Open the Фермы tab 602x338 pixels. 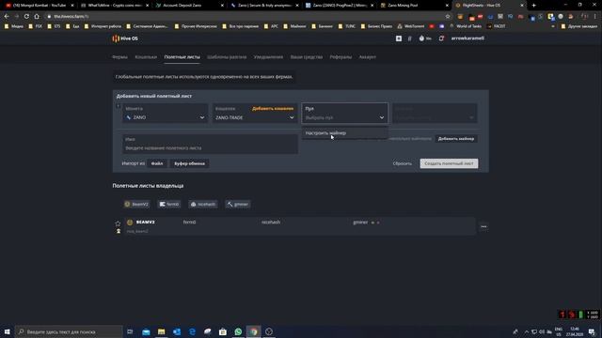(119, 57)
